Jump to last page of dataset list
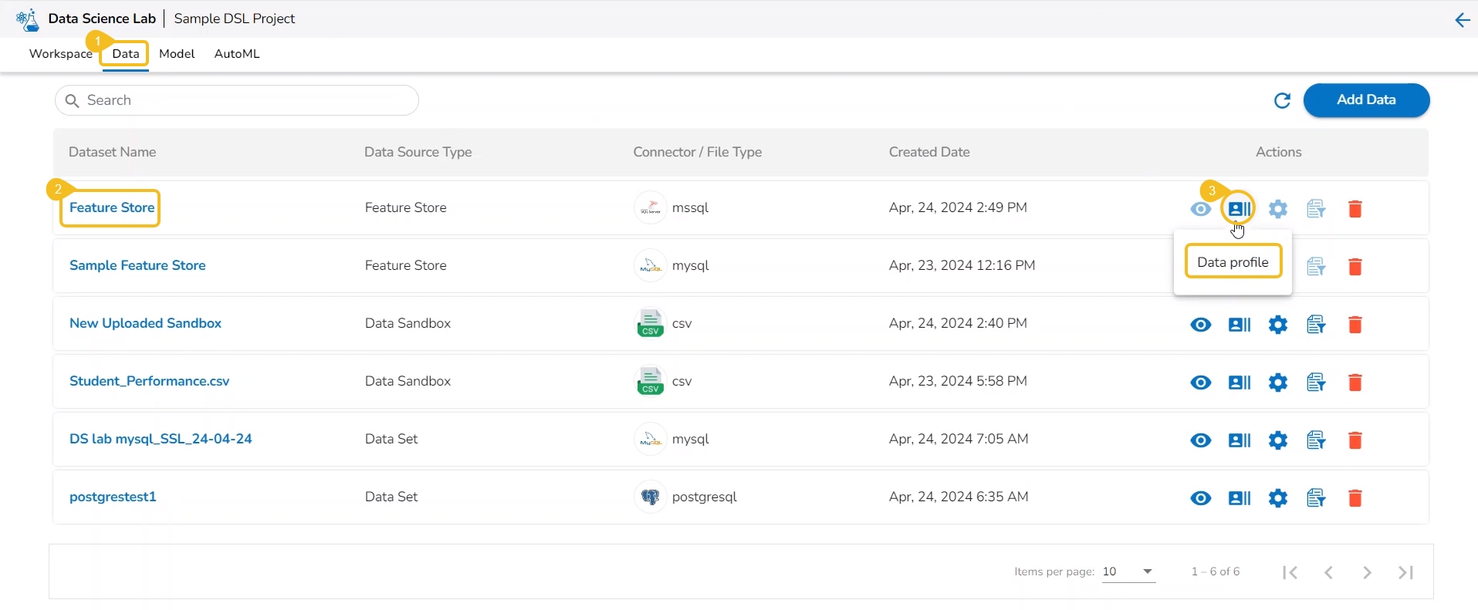 pos(1405,572)
